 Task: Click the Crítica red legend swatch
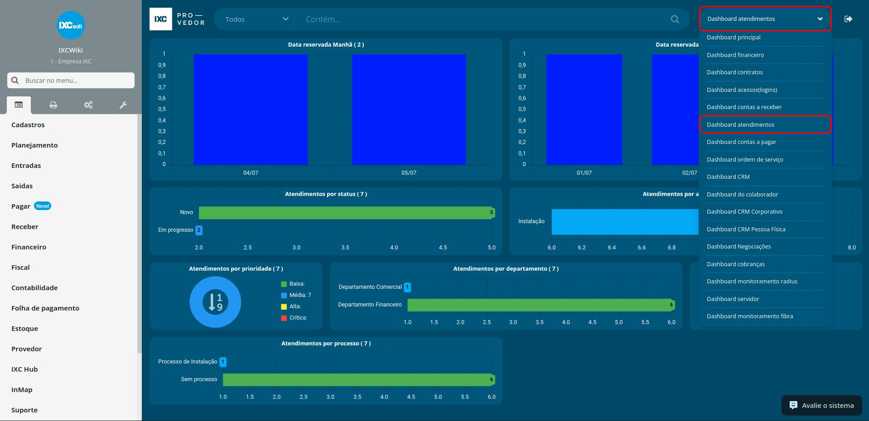(x=284, y=318)
